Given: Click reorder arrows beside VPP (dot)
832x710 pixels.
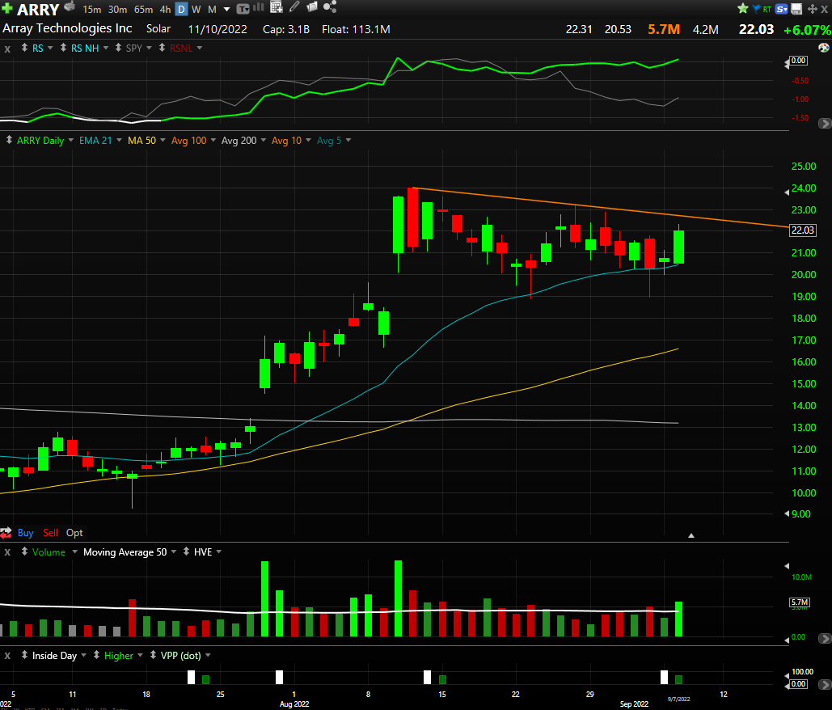Looking at the screenshot, I should [x=153, y=655].
